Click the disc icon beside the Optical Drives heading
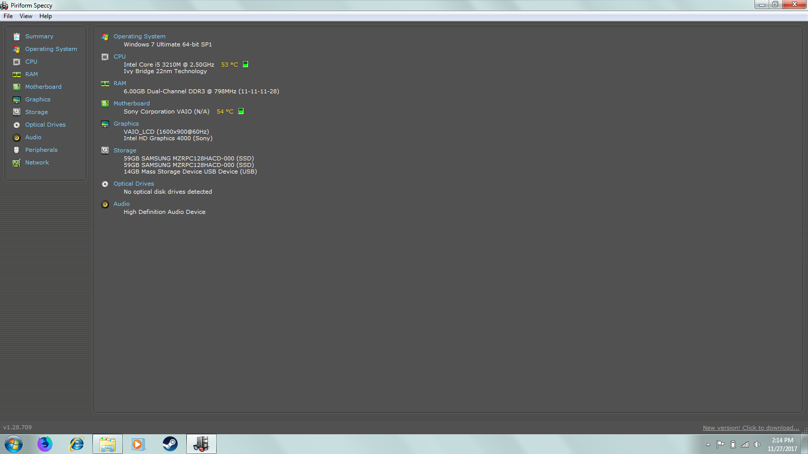This screenshot has height=454, width=808. (x=105, y=184)
